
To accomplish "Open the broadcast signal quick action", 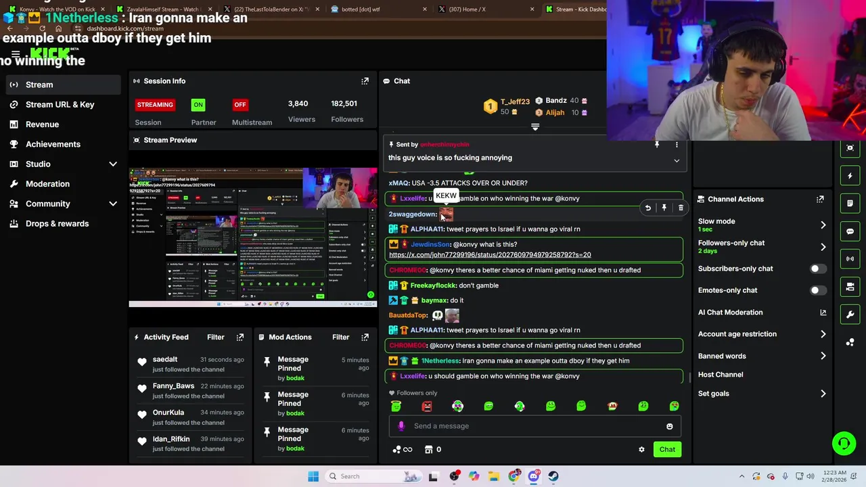I will [x=850, y=258].
